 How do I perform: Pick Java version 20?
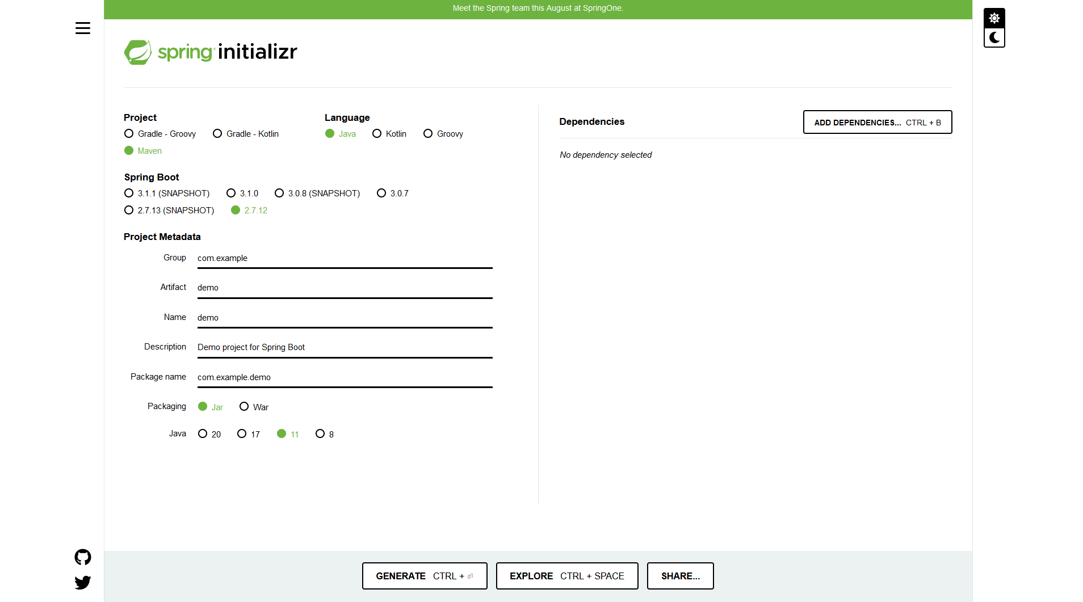click(x=209, y=434)
